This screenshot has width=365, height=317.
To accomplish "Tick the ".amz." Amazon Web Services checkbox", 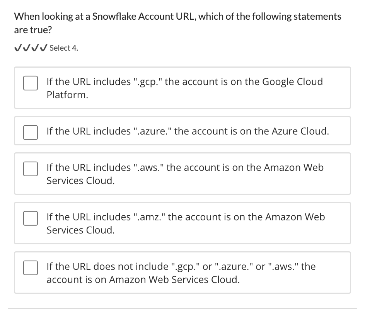I will [x=31, y=218].
